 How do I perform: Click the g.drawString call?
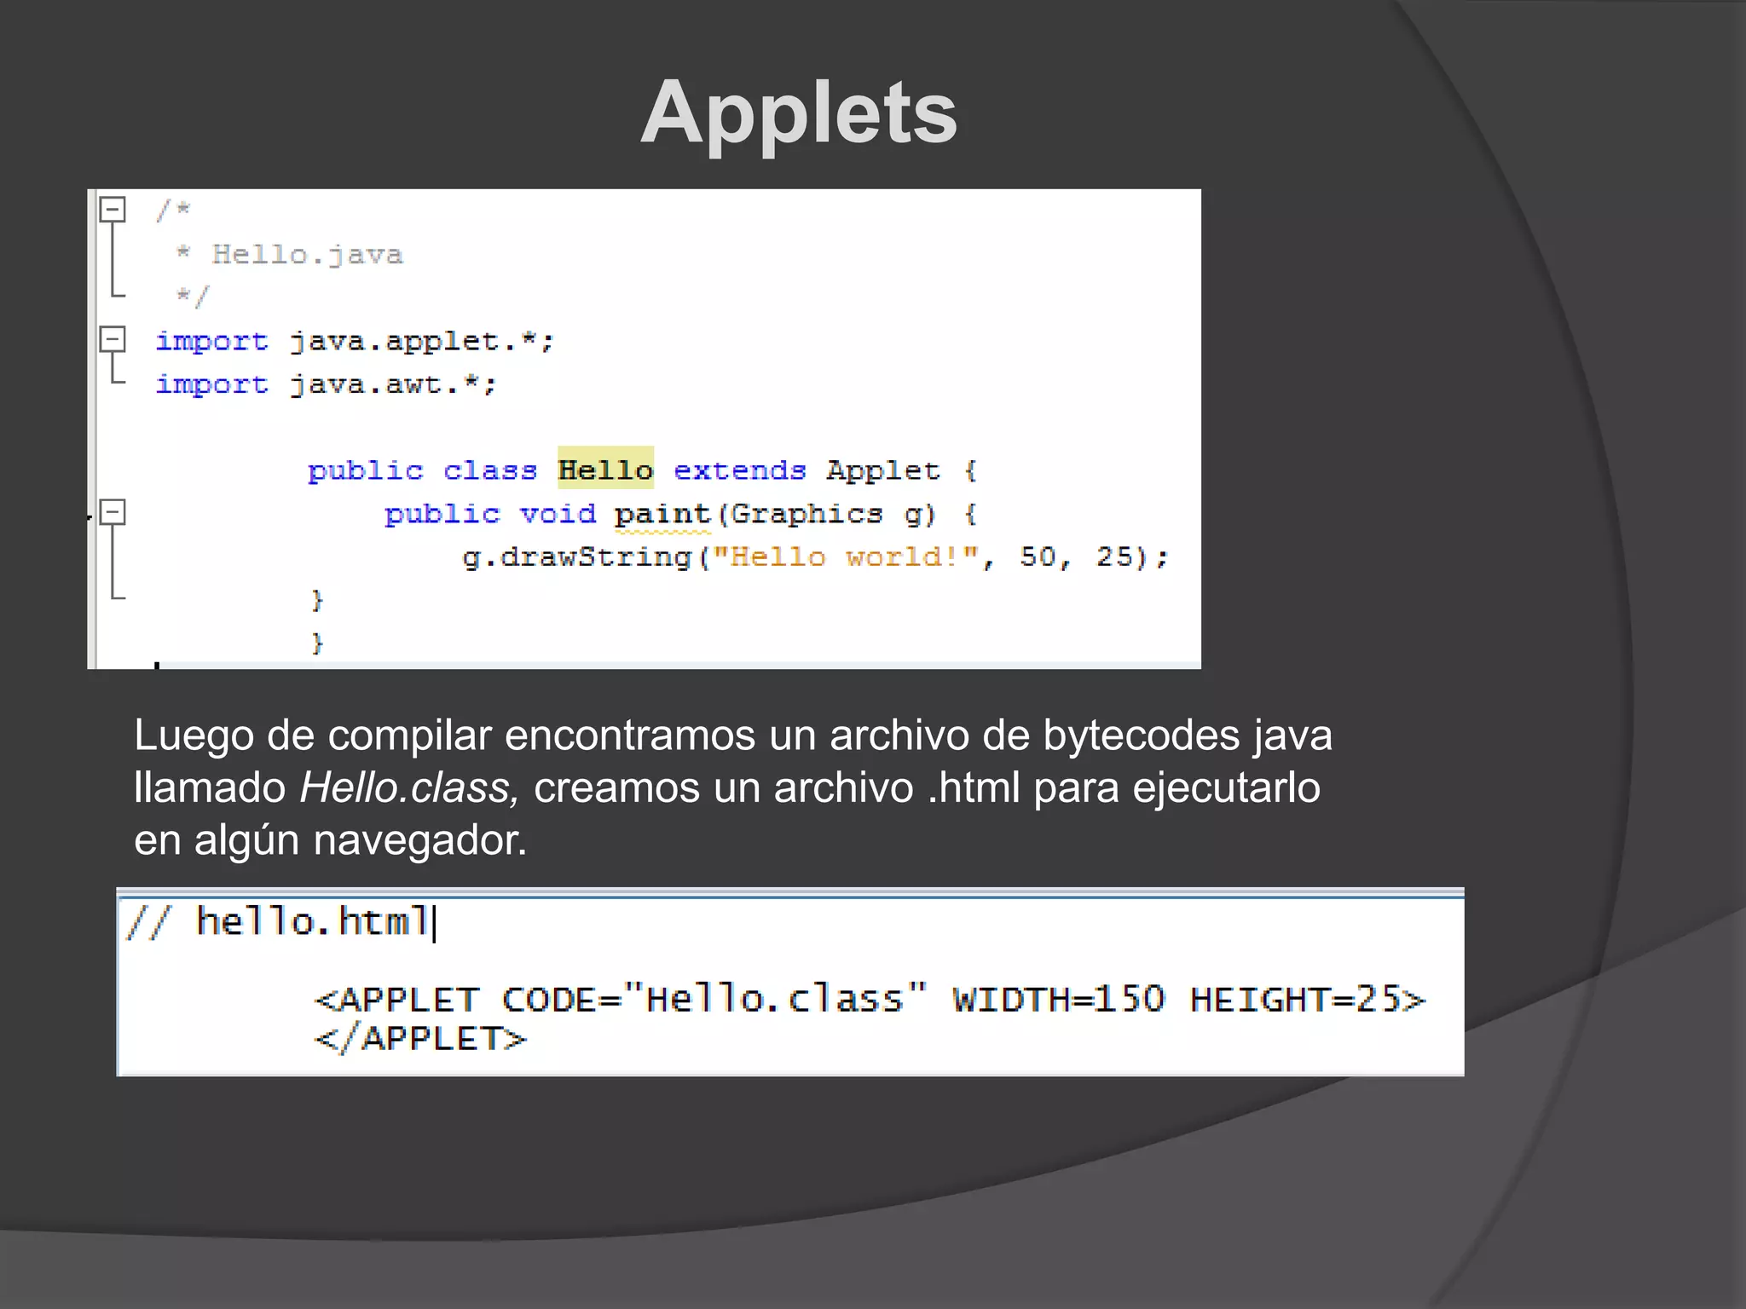pyautogui.click(x=815, y=557)
